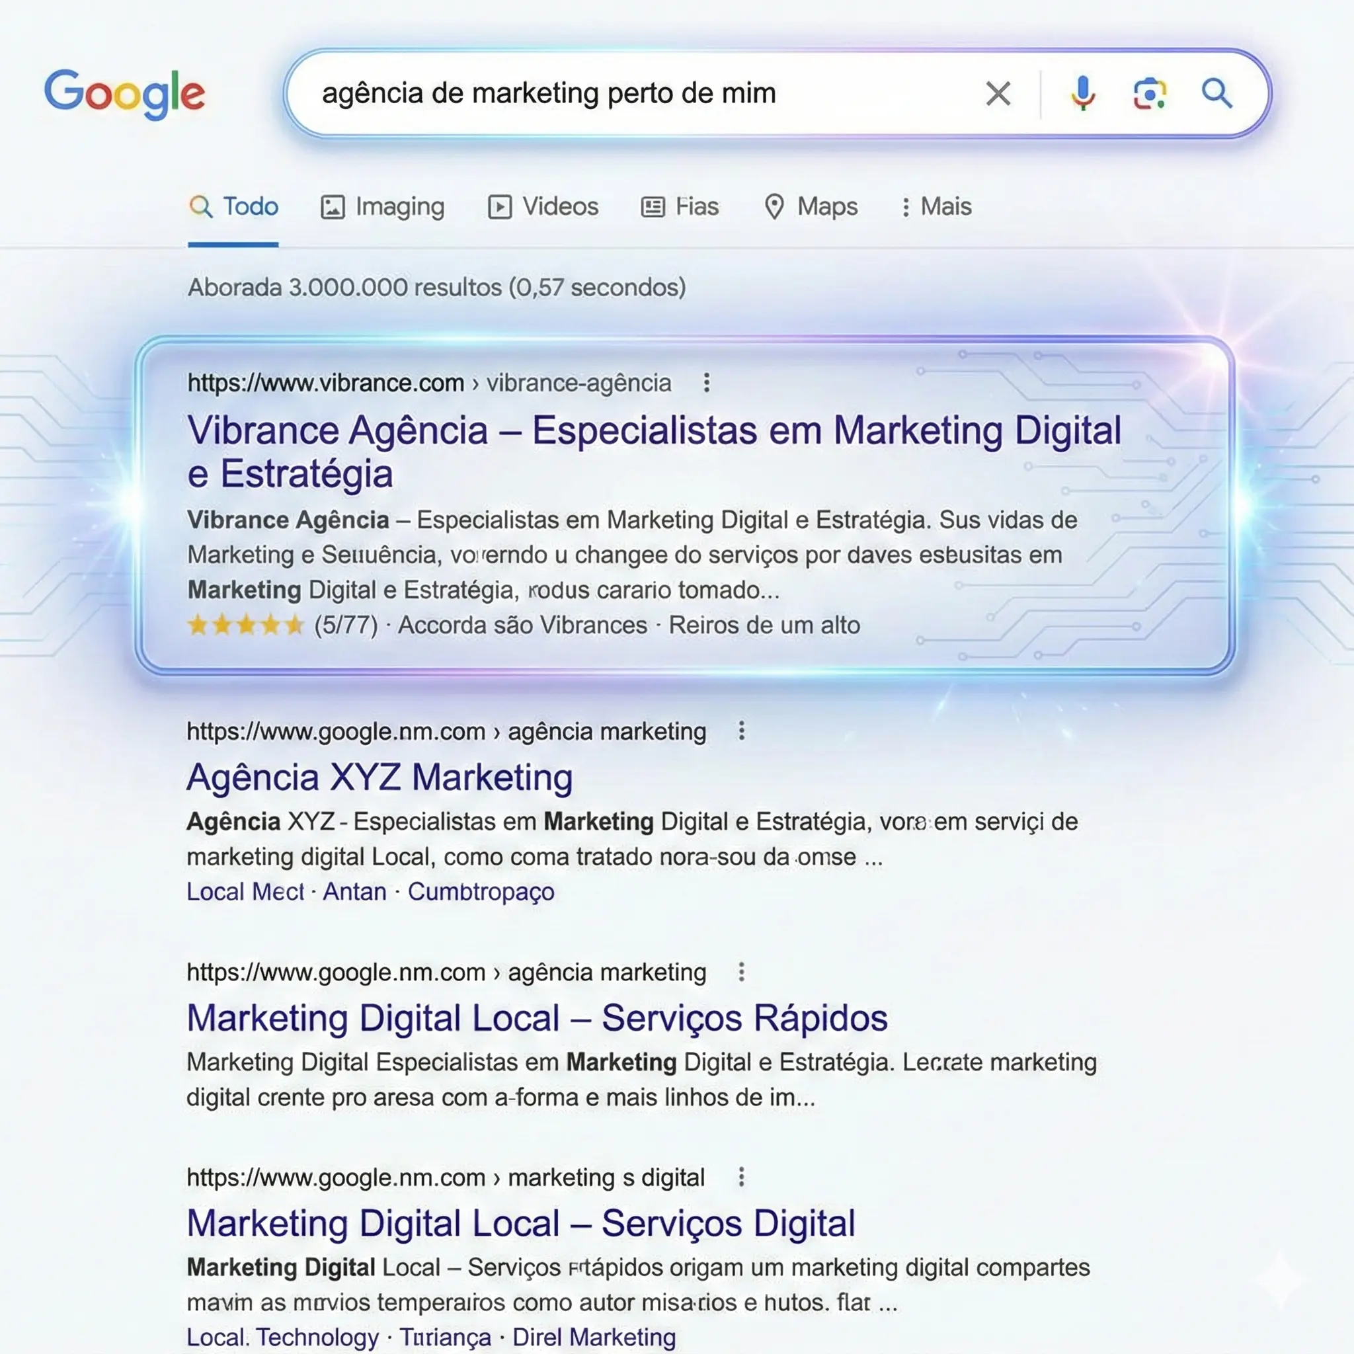
Task: Open the Fias news tab
Action: [x=680, y=207]
